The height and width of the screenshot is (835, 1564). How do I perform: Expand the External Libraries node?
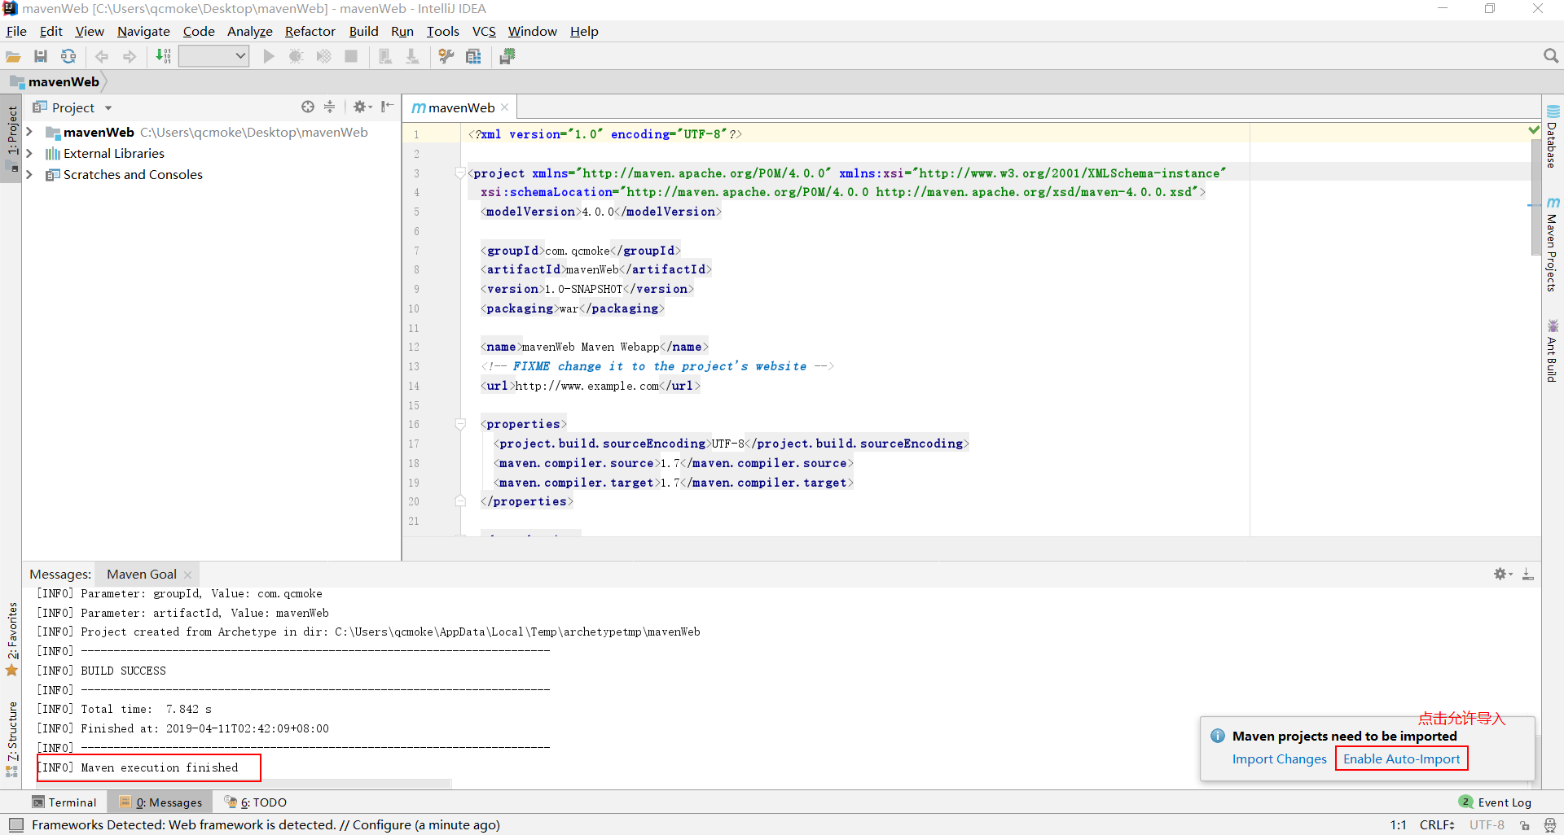29,153
